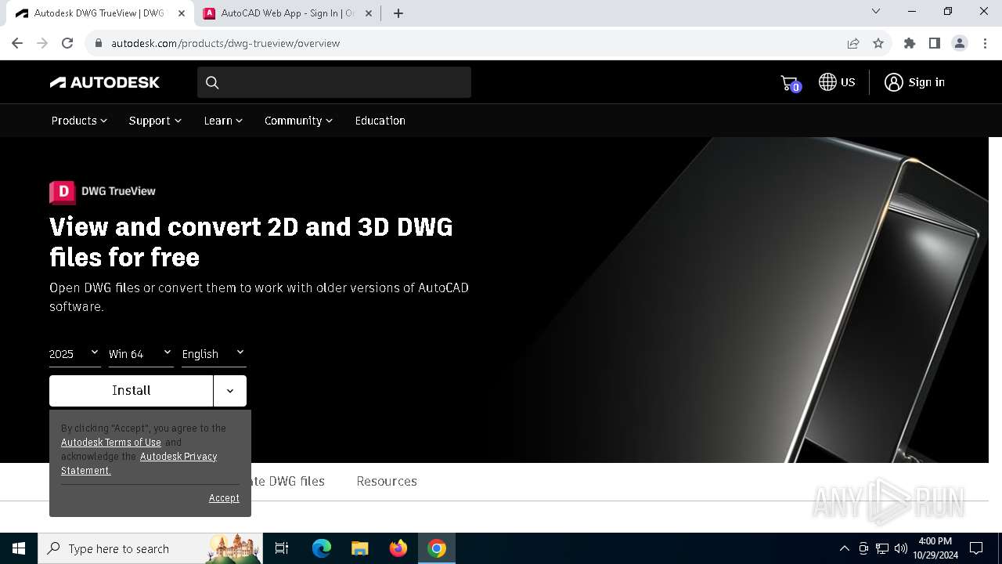Viewport: 1002px width, 564px height.
Task: Click the Chrome taskbar icon
Action: tap(437, 548)
